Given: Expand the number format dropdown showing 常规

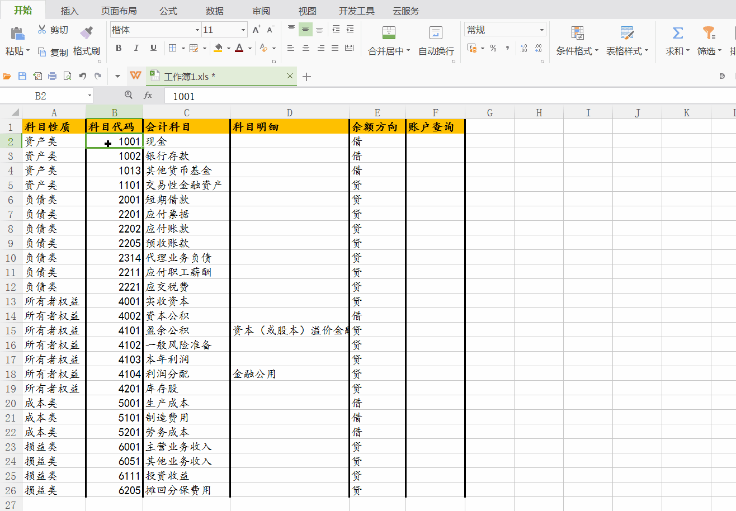Looking at the screenshot, I should click(x=541, y=30).
